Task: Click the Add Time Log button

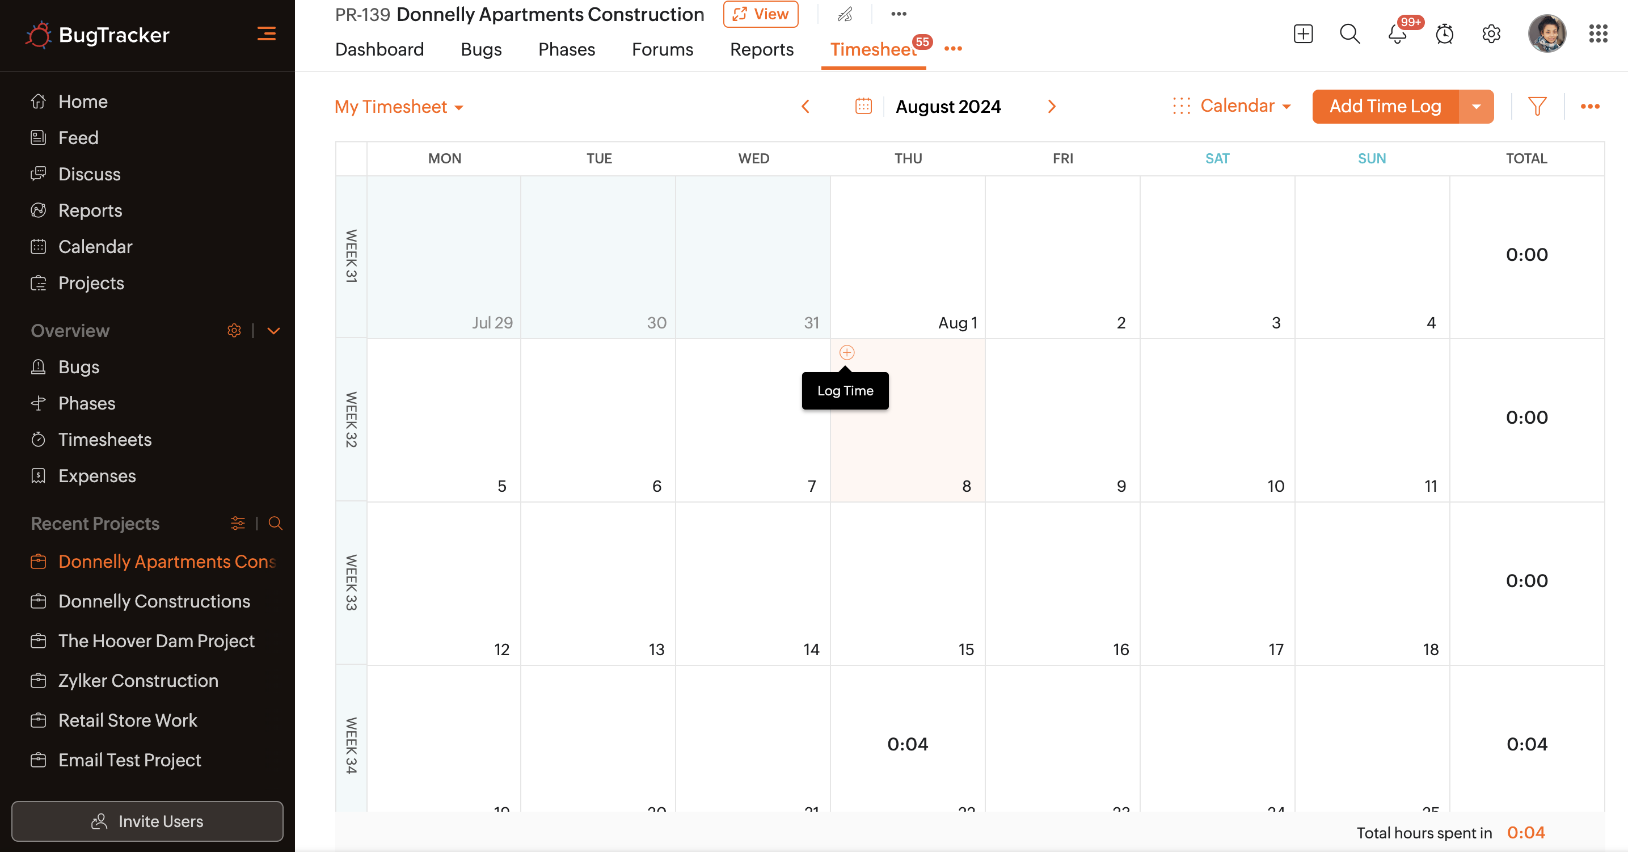Action: 1385,106
